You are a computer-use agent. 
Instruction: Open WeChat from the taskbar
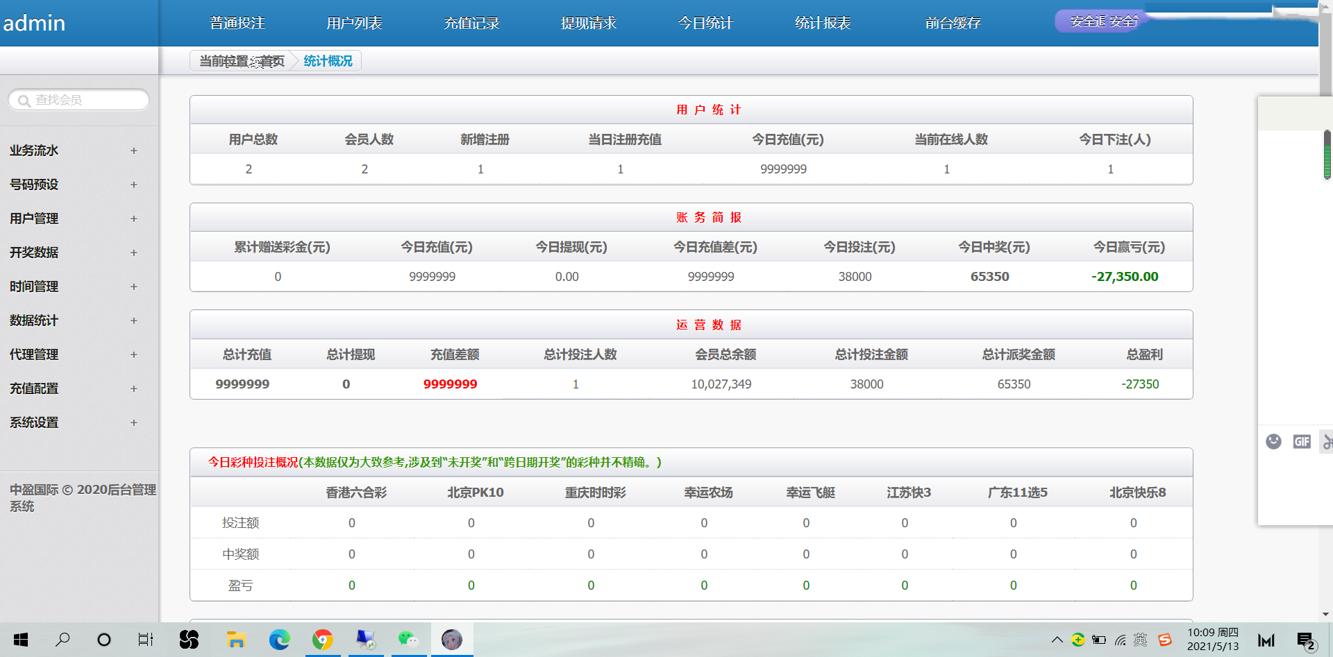tap(408, 639)
